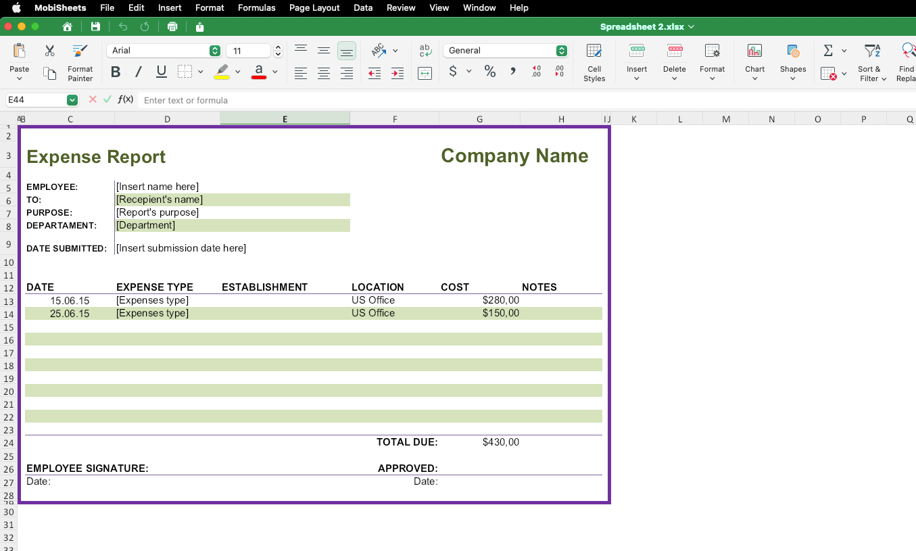Screen dimensions: 916x551
Task: Open the Insert cells ribbon button
Action: 637,64
